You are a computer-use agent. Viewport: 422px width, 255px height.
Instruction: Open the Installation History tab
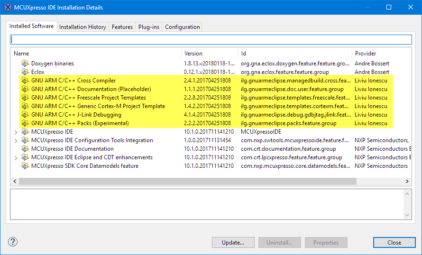(x=83, y=27)
